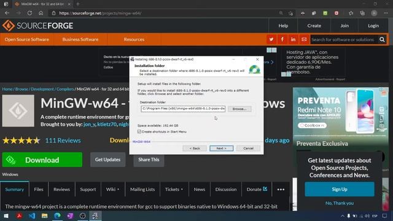Click Next in the installer
This screenshot has width=393, height=221.
pos(221,149)
